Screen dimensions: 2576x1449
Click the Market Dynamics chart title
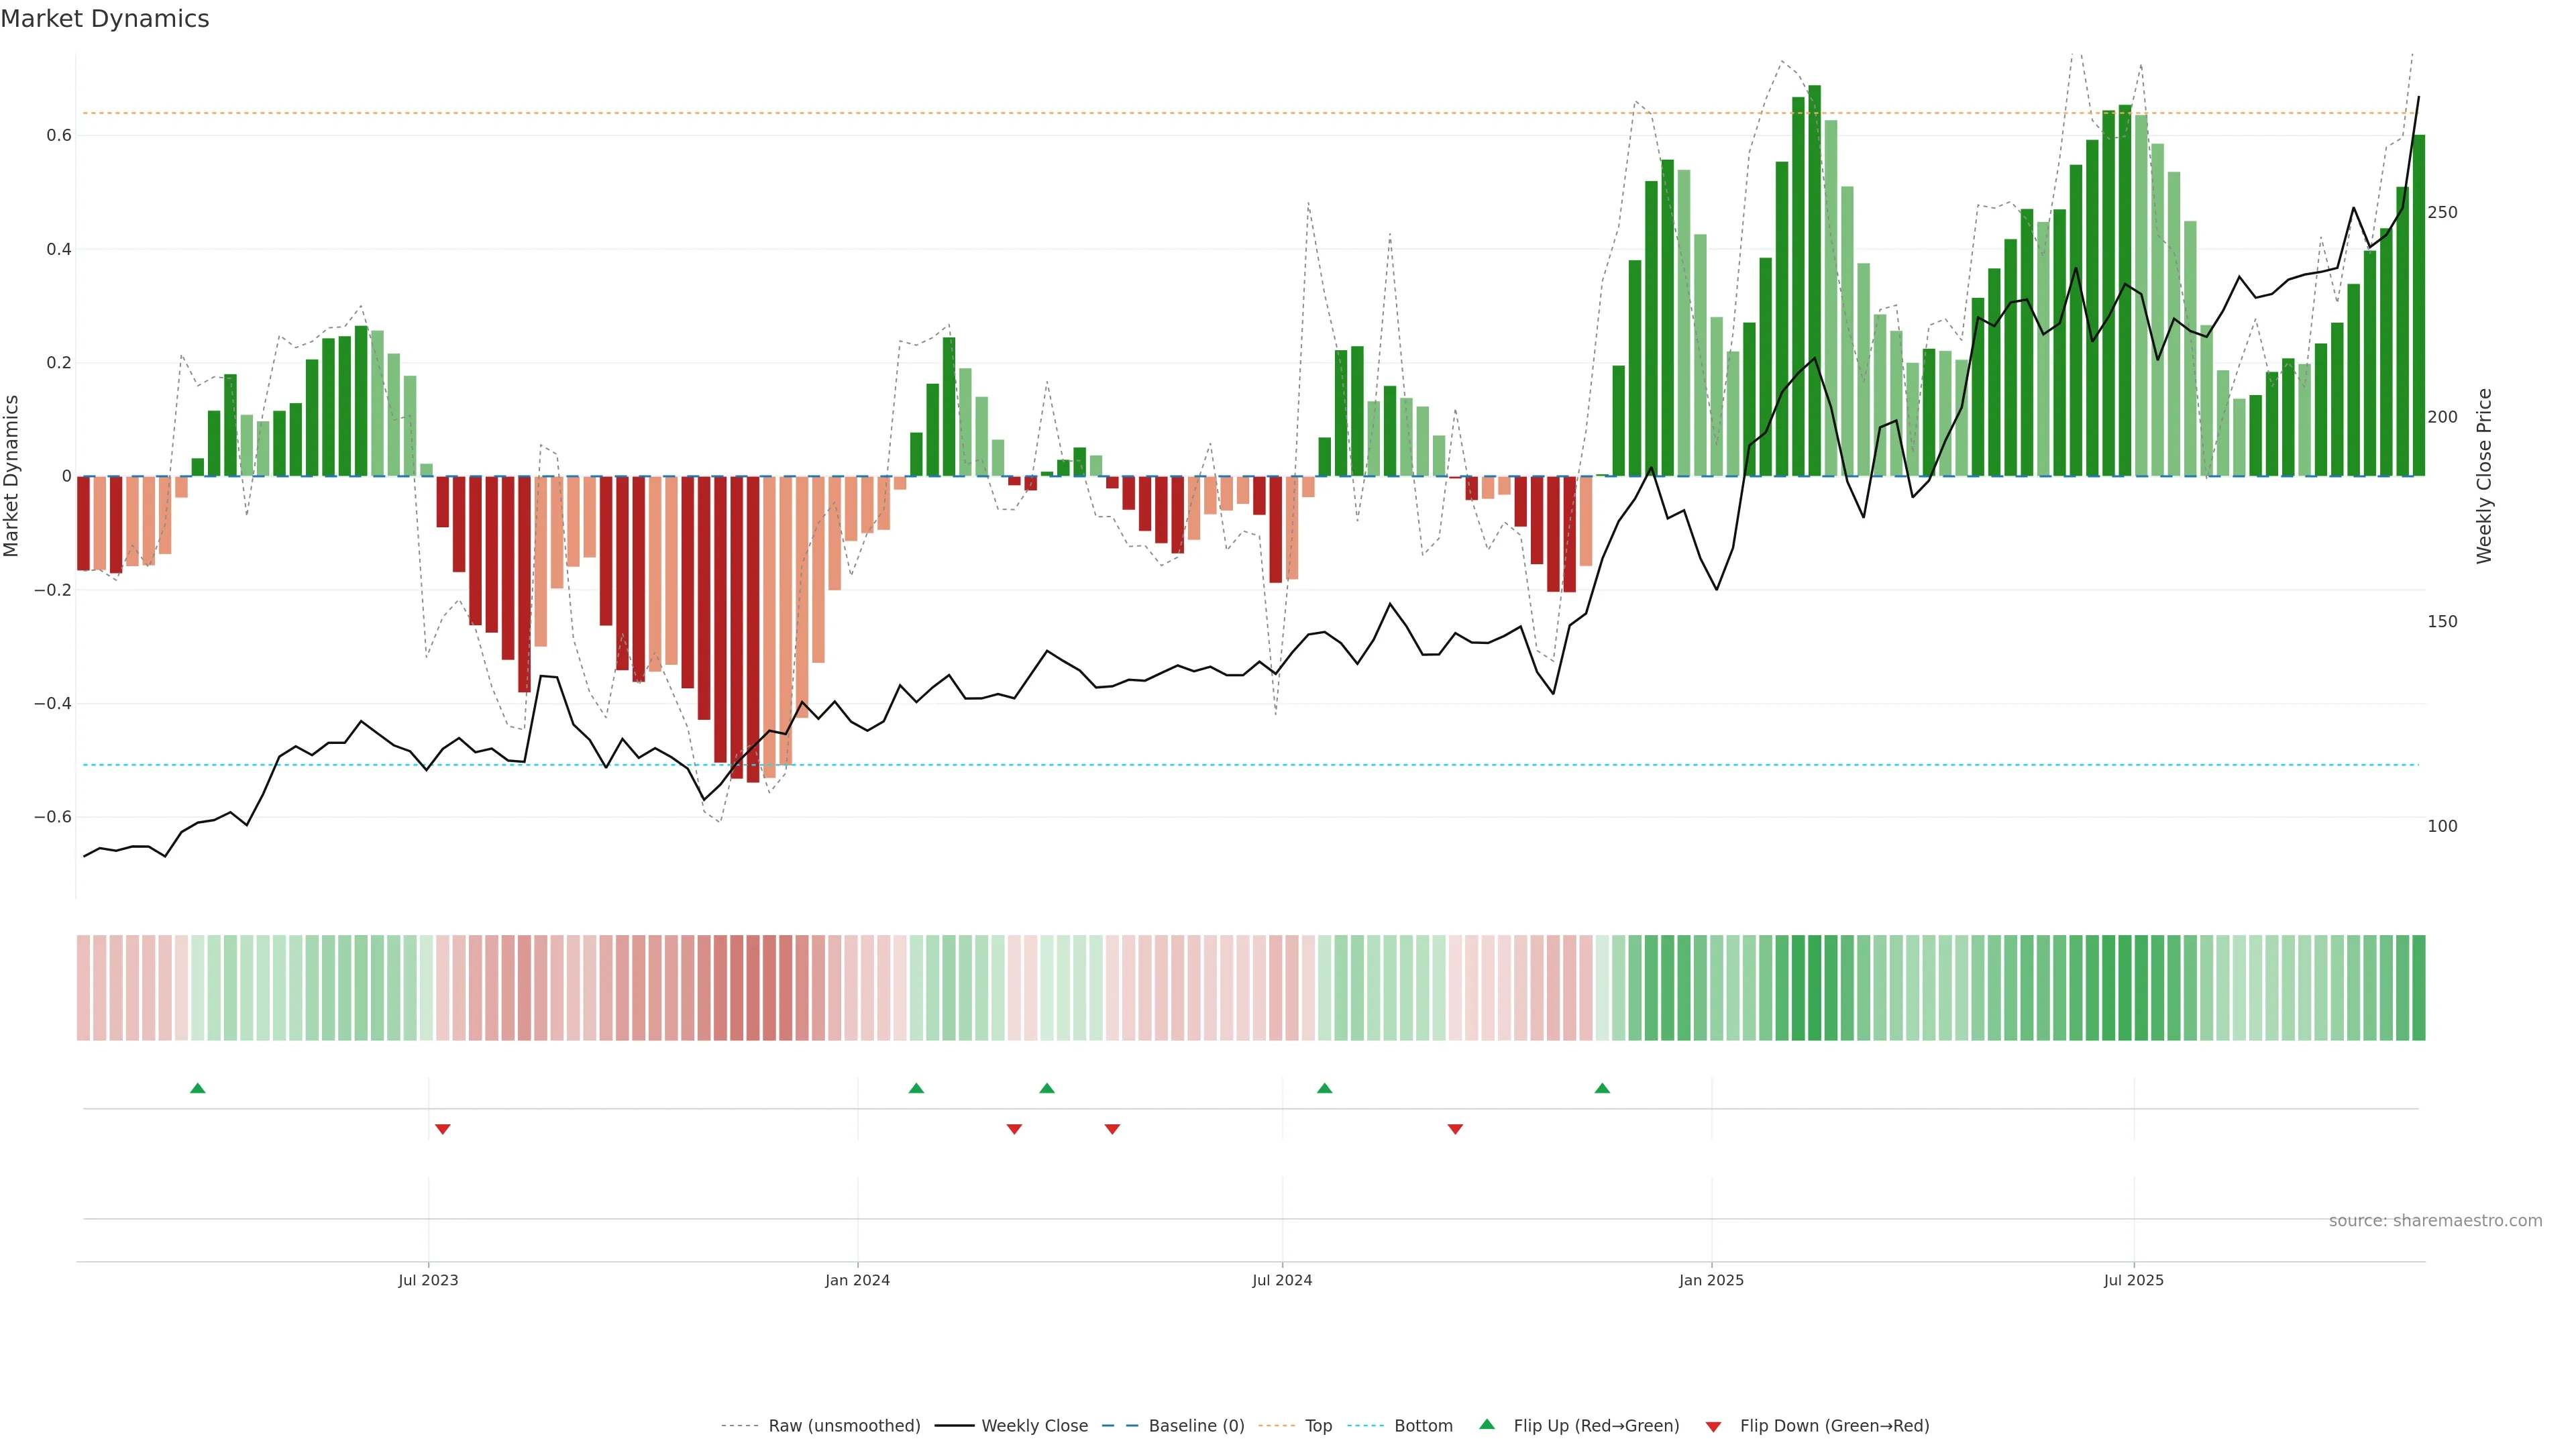pos(105,19)
